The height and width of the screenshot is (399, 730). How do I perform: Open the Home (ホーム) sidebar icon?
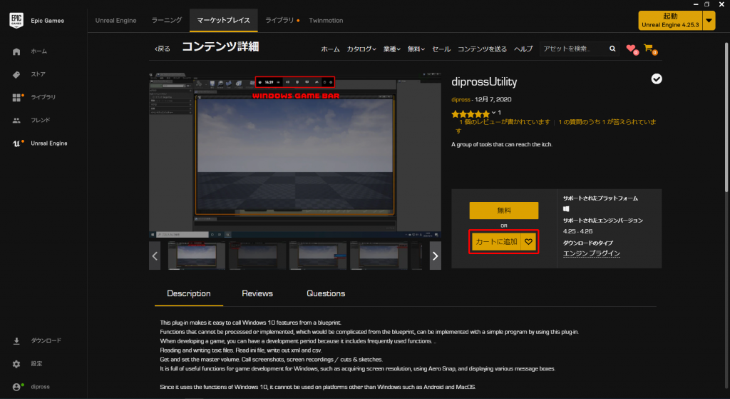point(16,51)
